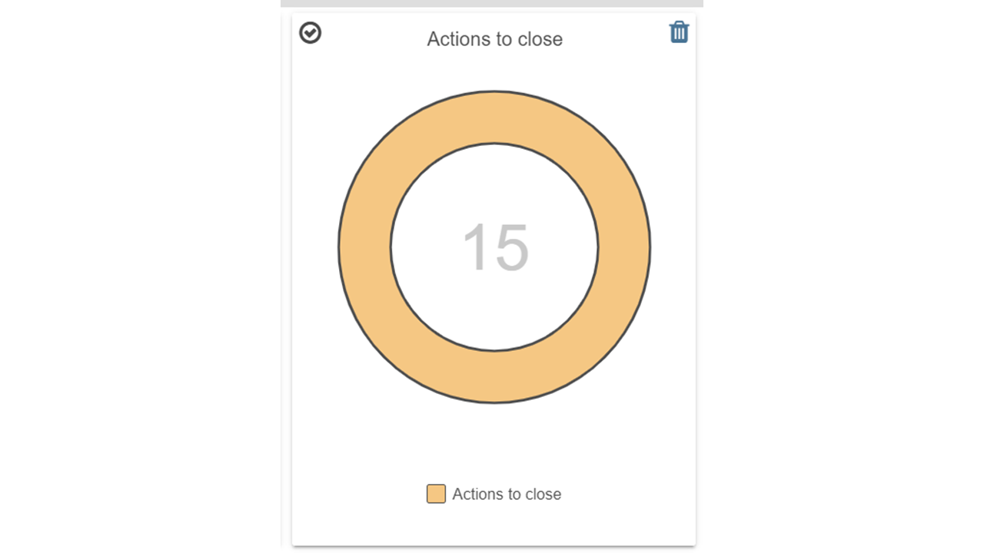This screenshot has height=553, width=984.
Task: Mark the widget using the check-circle icon
Action: point(311,33)
